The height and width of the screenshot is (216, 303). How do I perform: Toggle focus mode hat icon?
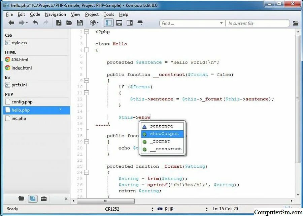tap(140, 23)
